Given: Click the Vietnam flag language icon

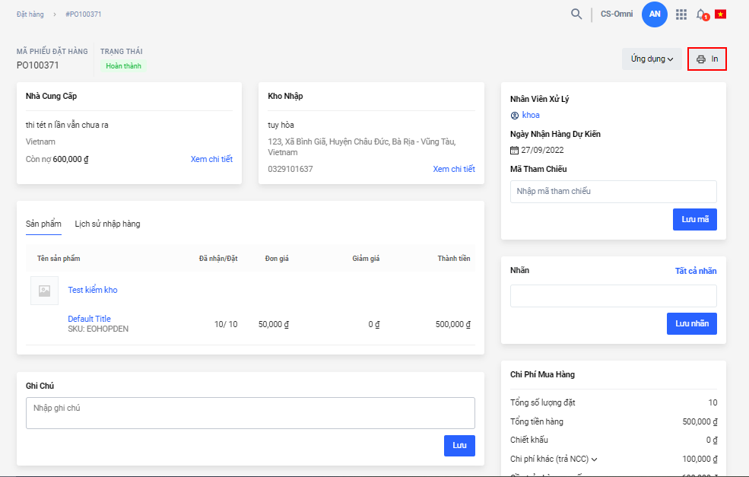Looking at the screenshot, I should 720,14.
